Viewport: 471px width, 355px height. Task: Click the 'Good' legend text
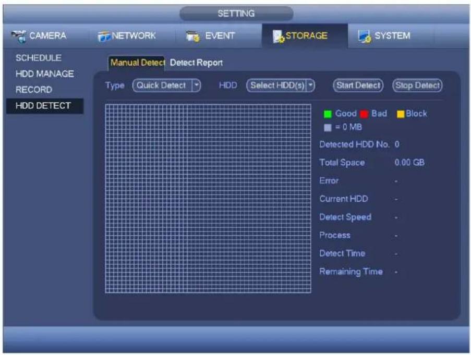coord(346,114)
